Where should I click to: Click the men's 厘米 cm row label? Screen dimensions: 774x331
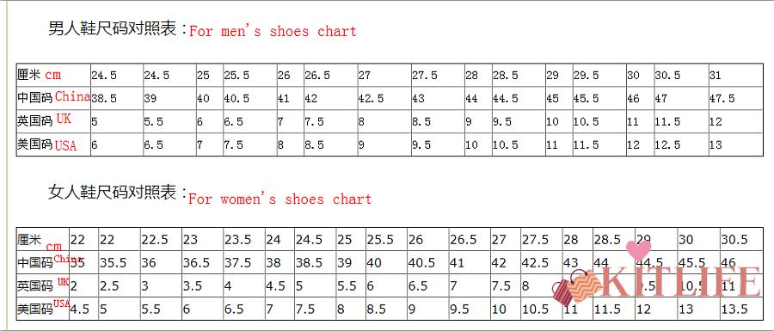click(54, 75)
